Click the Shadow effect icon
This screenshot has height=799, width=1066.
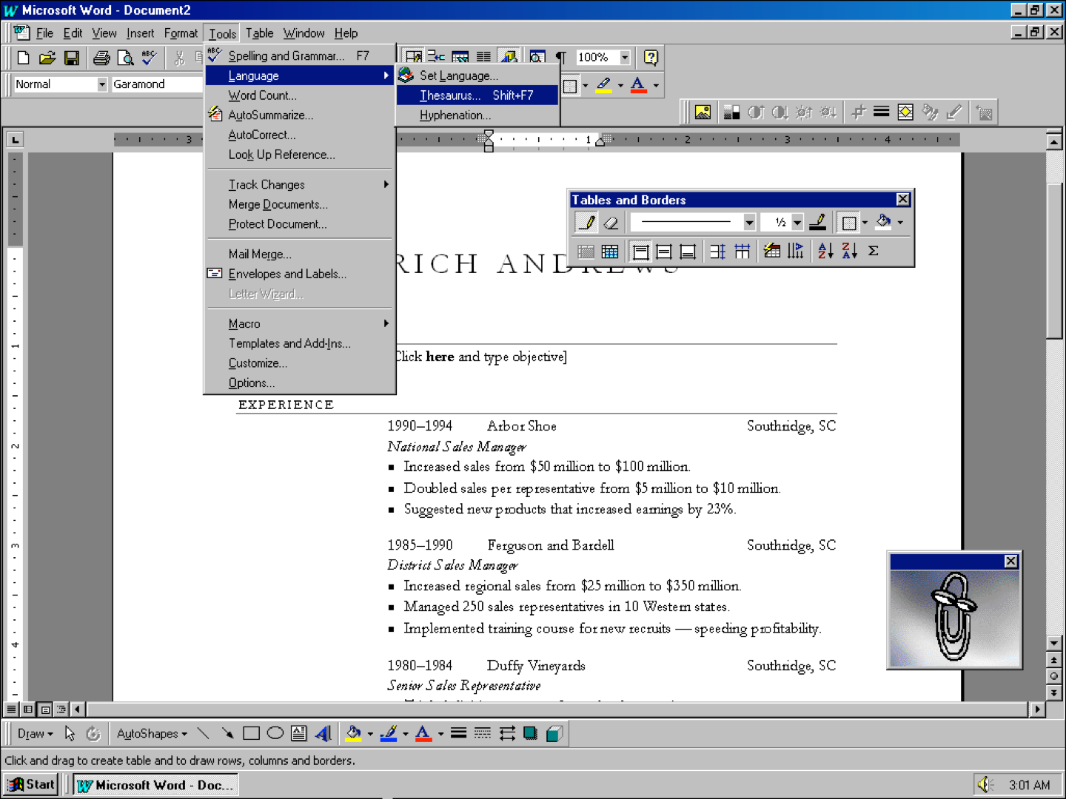530,734
